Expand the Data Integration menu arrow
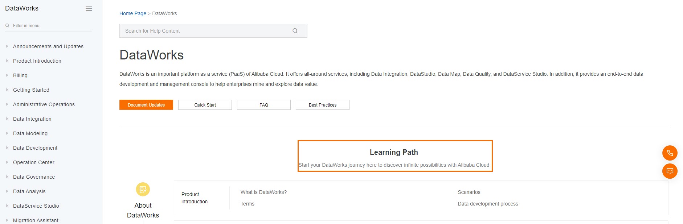 coord(7,119)
